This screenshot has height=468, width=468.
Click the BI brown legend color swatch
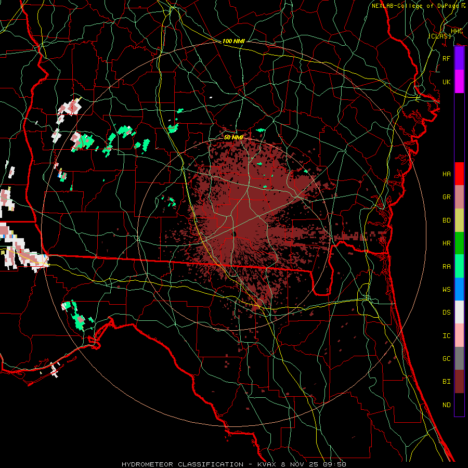point(459,382)
